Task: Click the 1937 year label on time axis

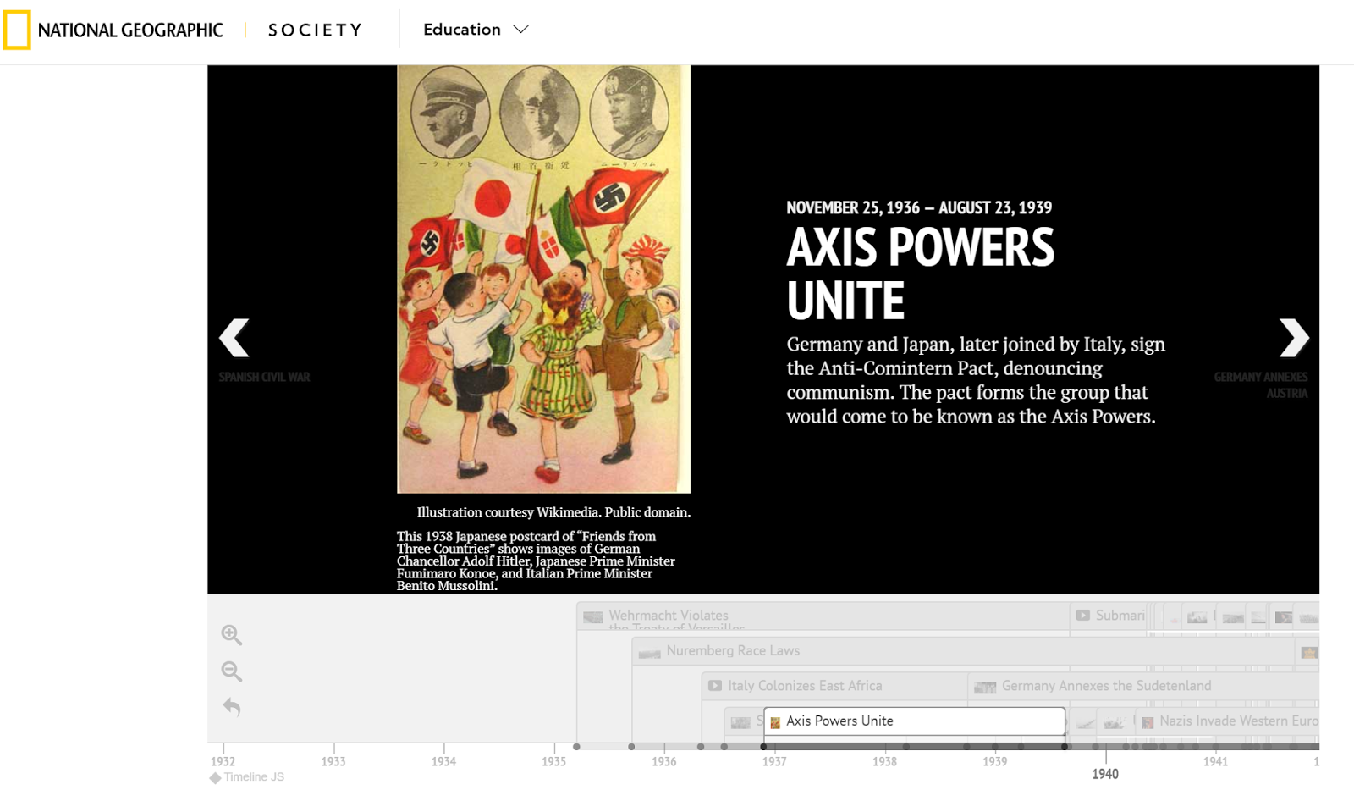Action: coord(774,762)
